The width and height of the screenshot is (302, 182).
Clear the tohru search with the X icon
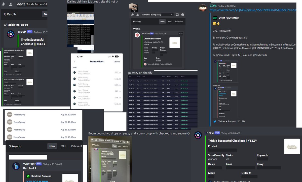point(172,15)
